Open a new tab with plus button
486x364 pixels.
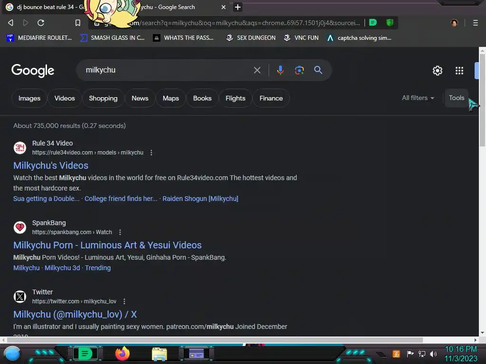238,7
